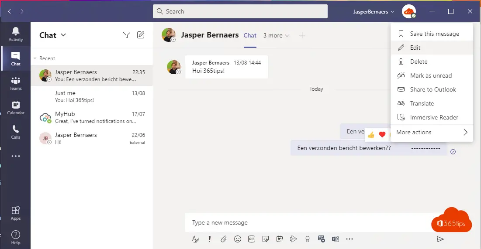The image size is (481, 249).
Task: Start a new chat with compose icon
Action: [141, 35]
